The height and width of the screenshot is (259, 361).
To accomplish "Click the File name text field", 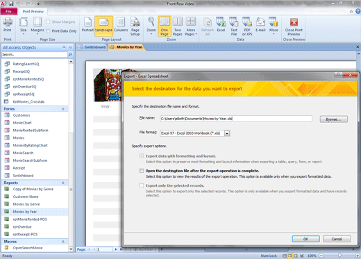I will coord(236,119).
